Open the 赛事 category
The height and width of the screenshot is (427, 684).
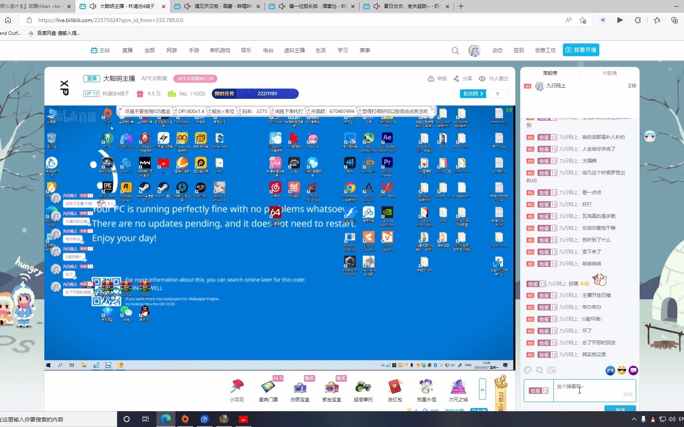pos(365,50)
